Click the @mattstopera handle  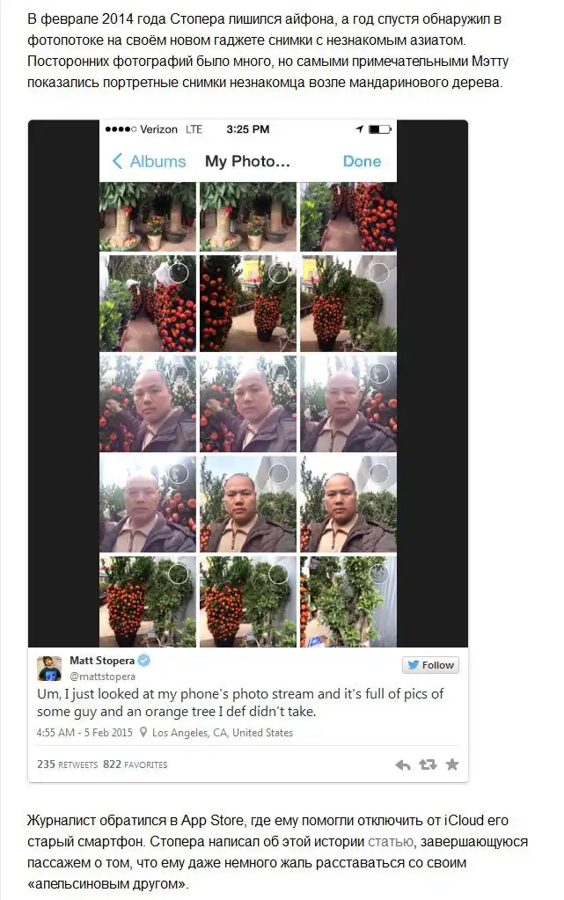(x=102, y=677)
